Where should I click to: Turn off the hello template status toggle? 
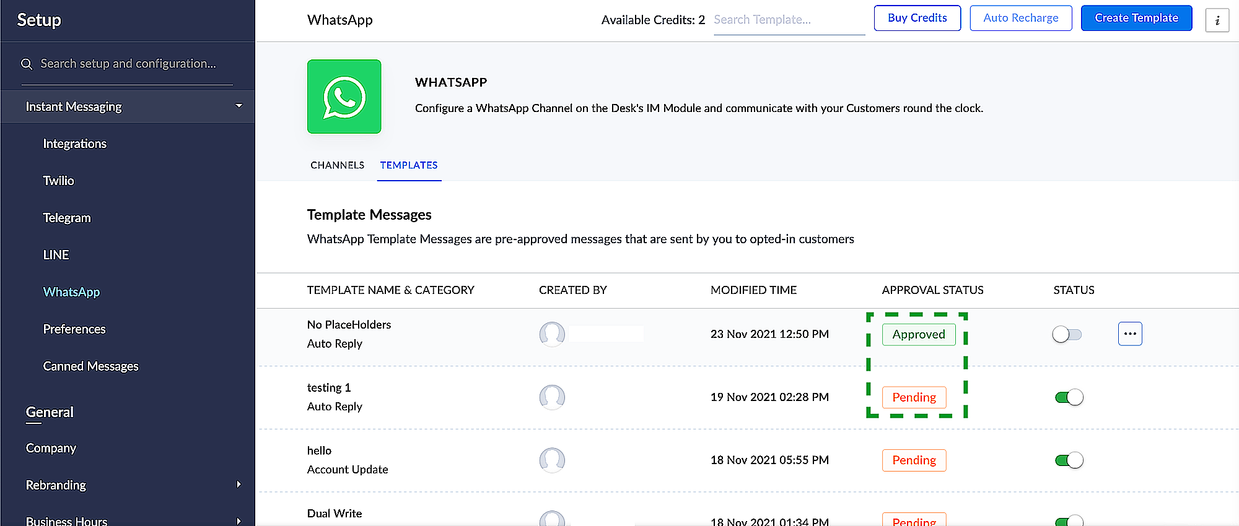(1069, 460)
